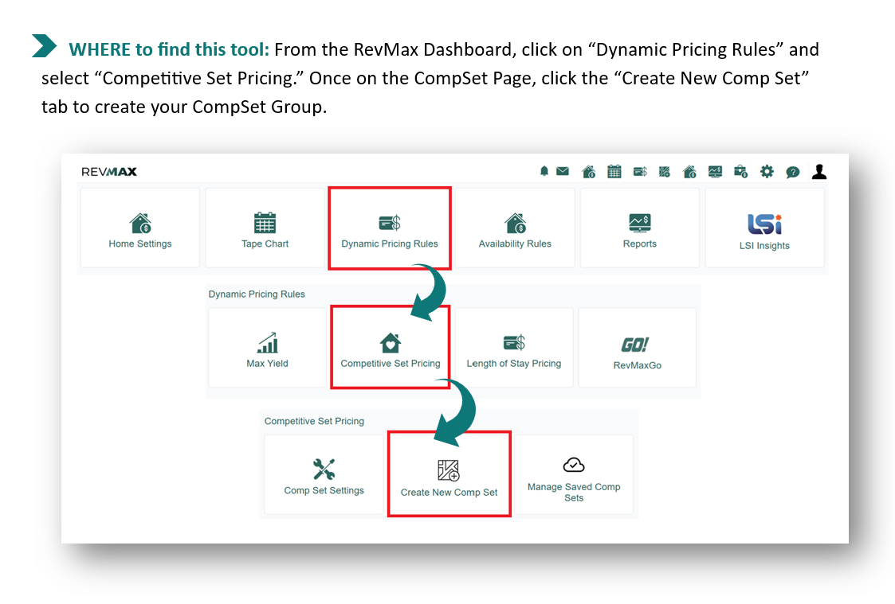Click the REVMAX logo
This screenshot has height=604, width=895.
tap(109, 172)
